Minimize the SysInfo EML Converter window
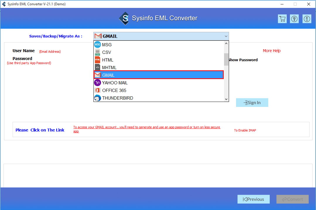Viewport: 316px width, 210px height. coord(282,4)
